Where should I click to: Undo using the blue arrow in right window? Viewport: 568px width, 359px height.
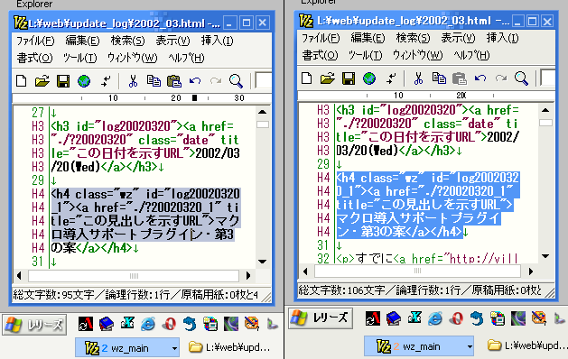tap(480, 78)
